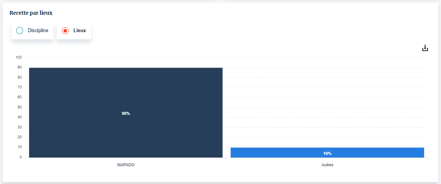Click the 40 y-axis tick label
This screenshot has height=184, width=441.
(19, 117)
